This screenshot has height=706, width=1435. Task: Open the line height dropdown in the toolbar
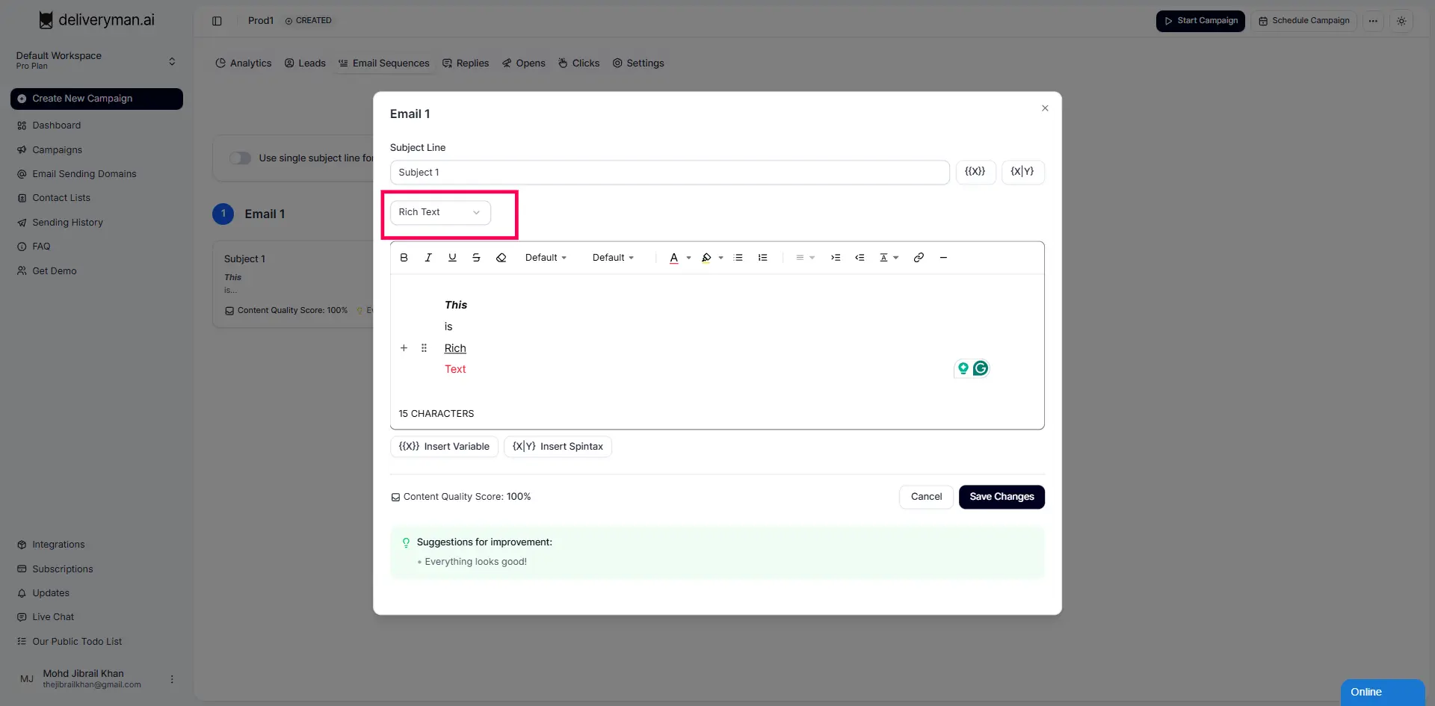[x=889, y=258]
